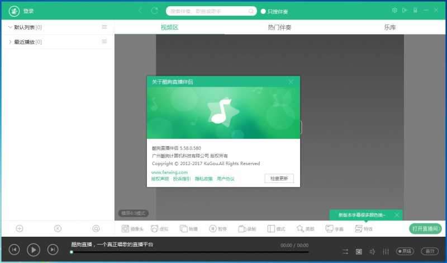447x263 pixels.
Task: Close the 关于酷狗直播伴侣 about dialog
Action: coord(291,82)
